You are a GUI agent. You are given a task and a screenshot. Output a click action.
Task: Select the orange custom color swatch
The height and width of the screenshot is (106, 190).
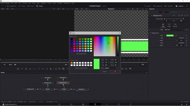pos(72,63)
